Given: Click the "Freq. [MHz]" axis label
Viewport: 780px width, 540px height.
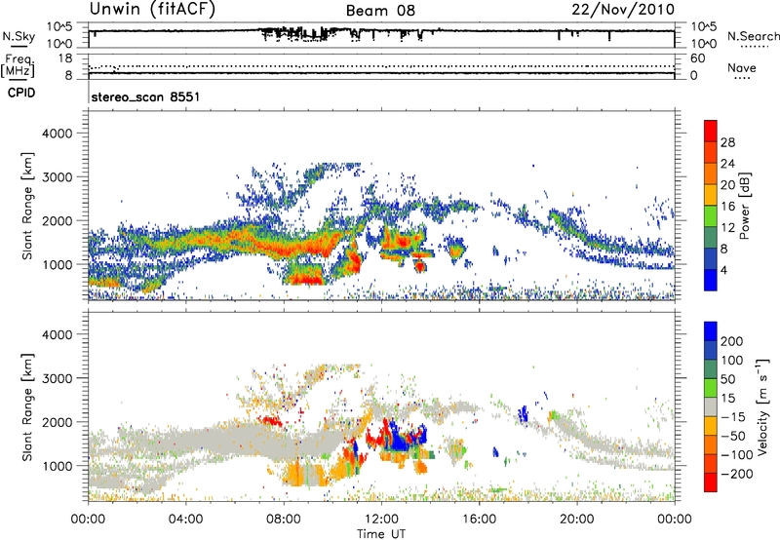Looking at the screenshot, I should point(18,66).
